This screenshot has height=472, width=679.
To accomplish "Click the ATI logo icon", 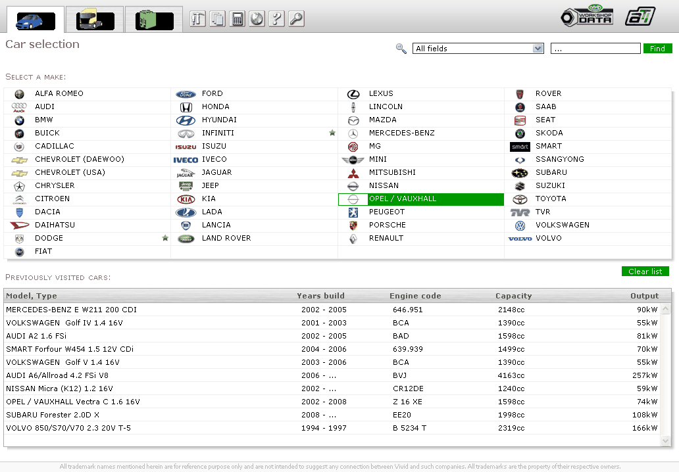I will tap(640, 16).
